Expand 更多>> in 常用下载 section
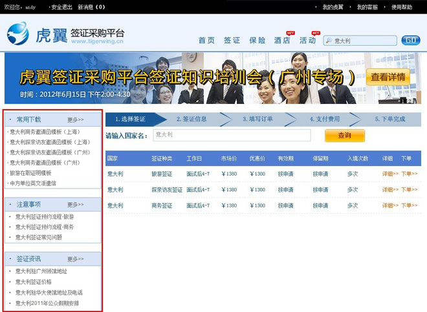The width and height of the screenshot is (427, 312). point(76,120)
